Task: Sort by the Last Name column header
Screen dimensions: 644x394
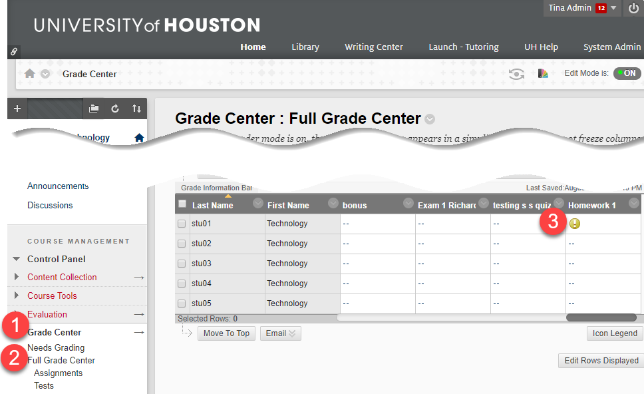Action: [213, 206]
